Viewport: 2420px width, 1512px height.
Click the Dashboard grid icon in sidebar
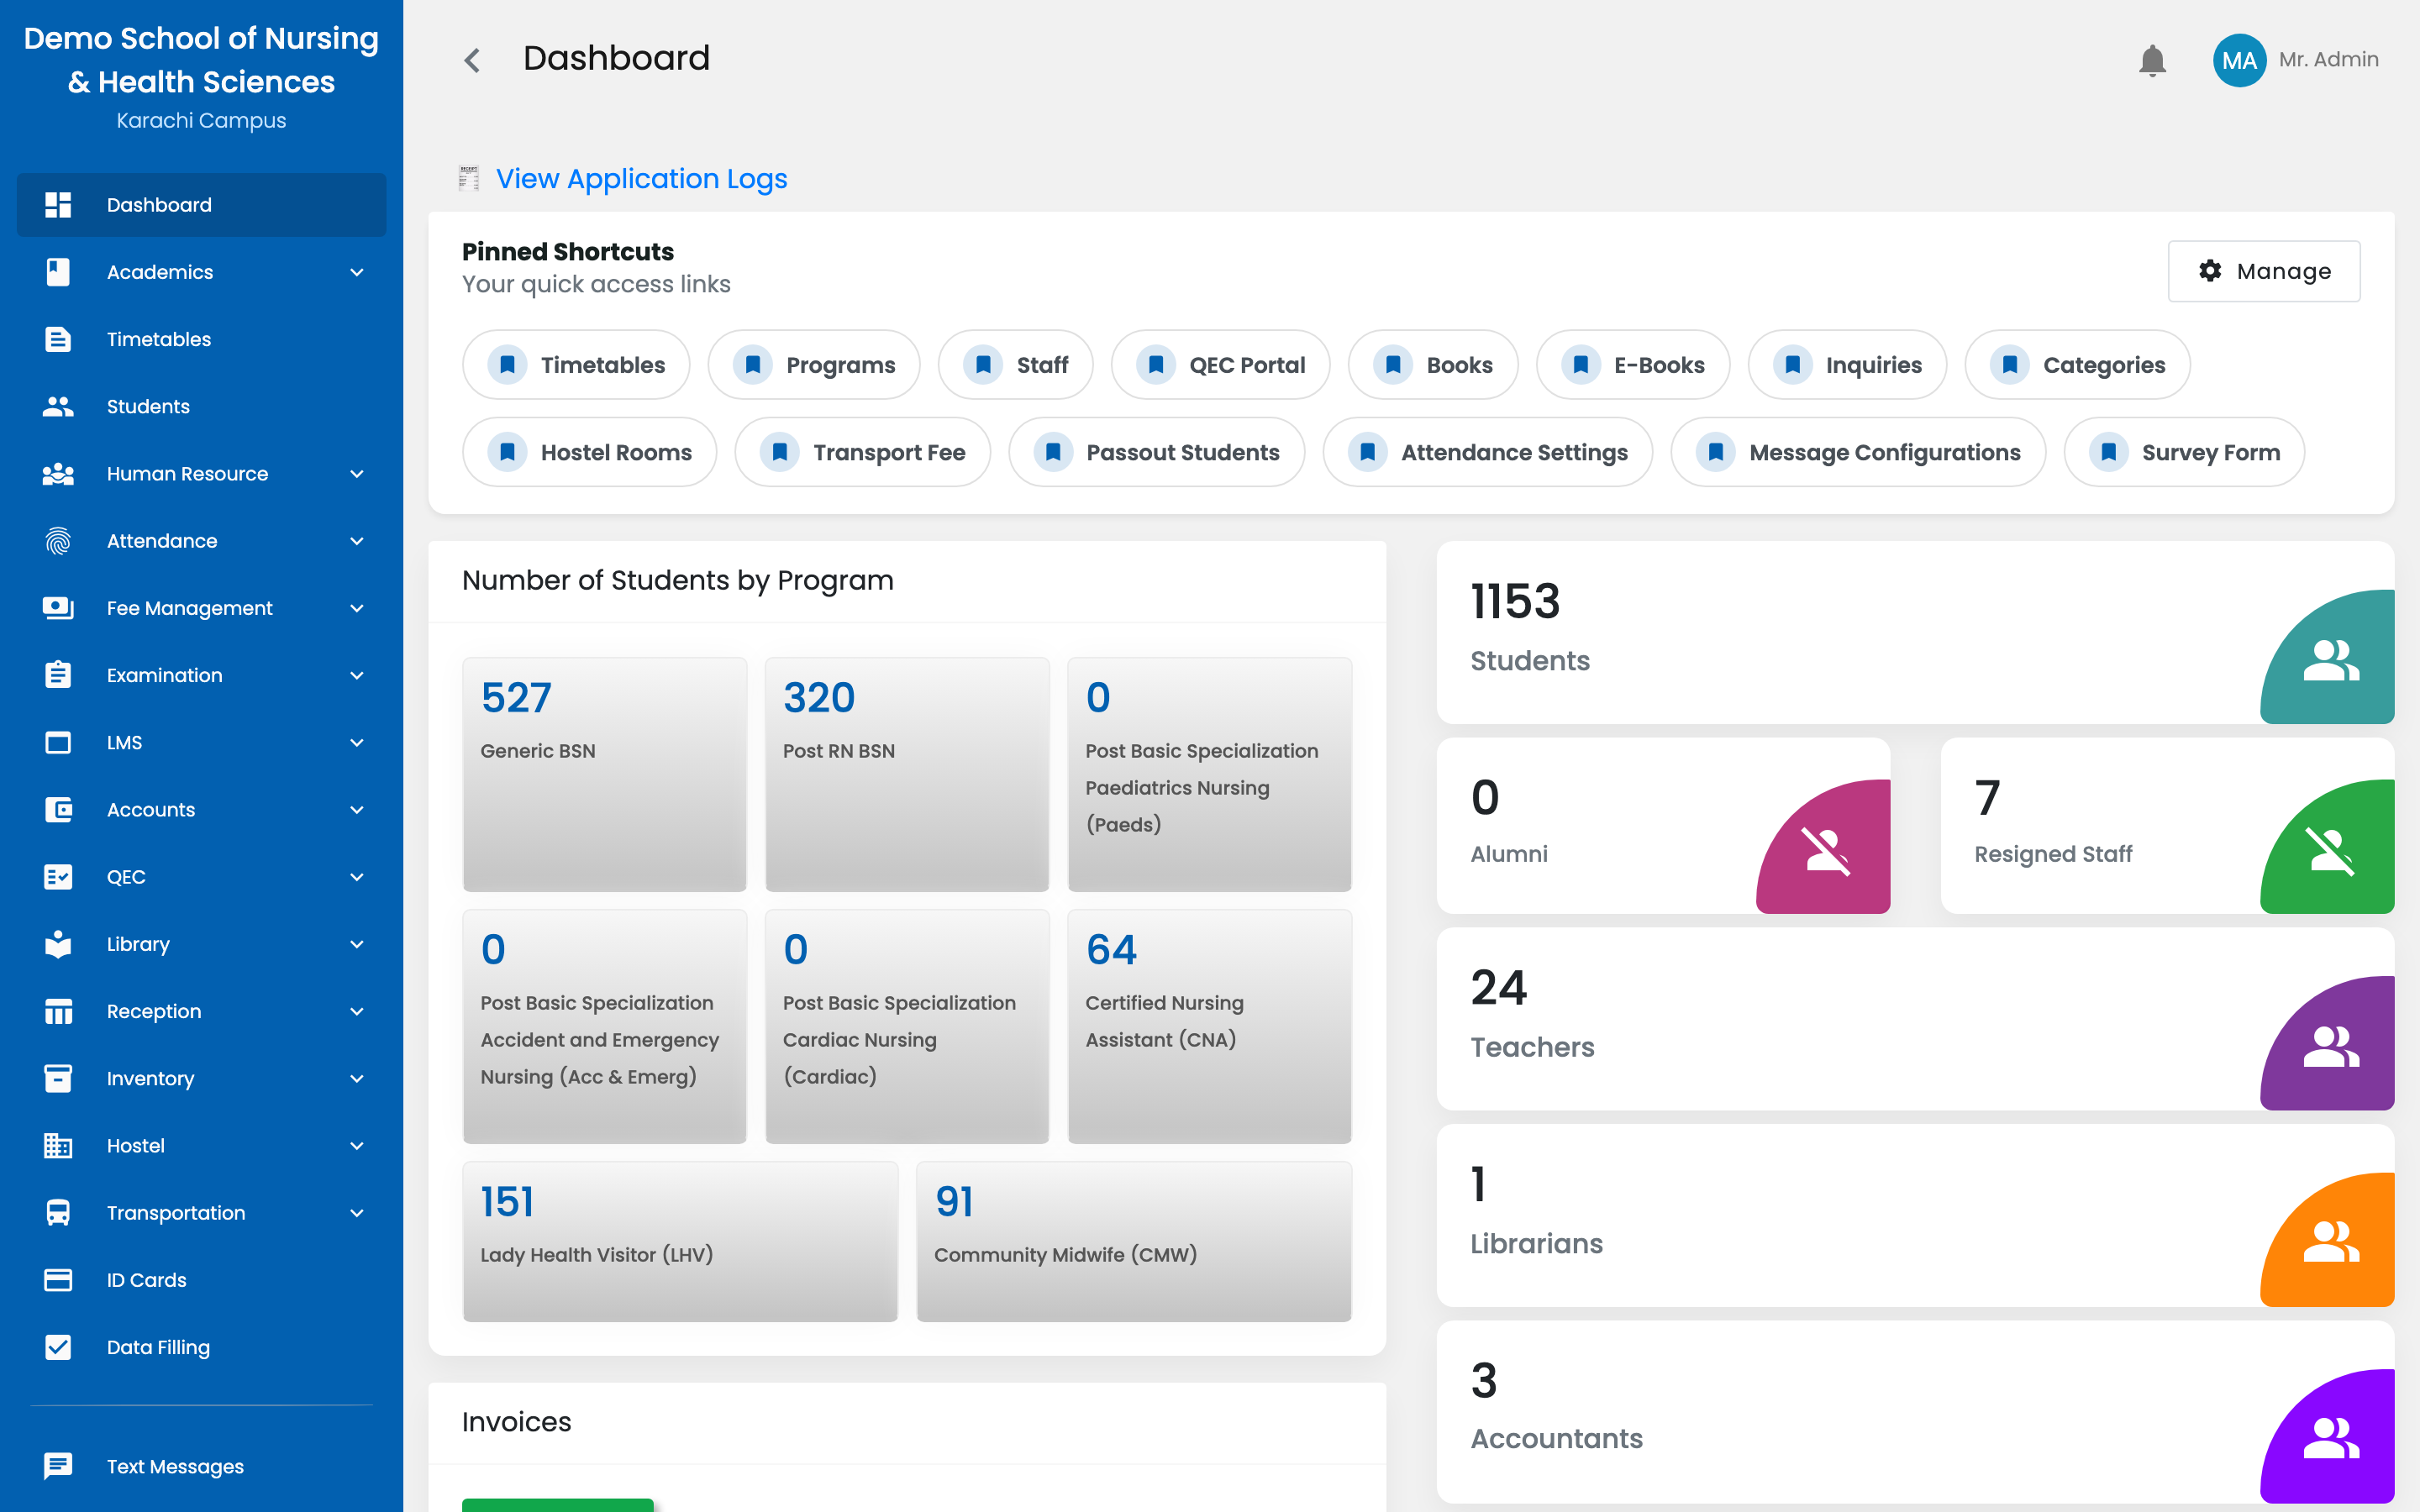click(58, 205)
